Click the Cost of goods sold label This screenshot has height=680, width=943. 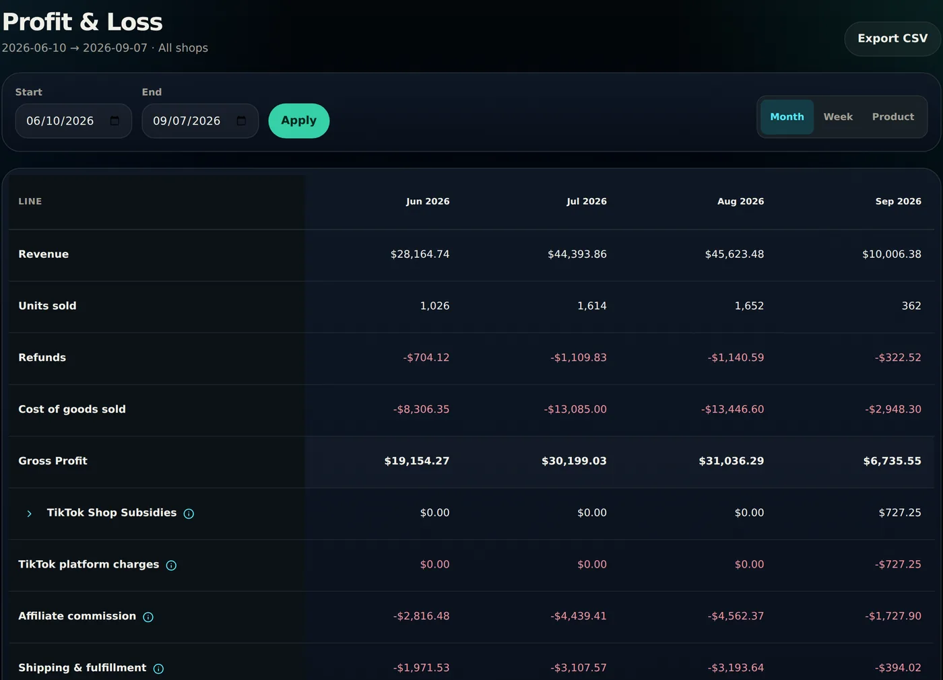pyautogui.click(x=72, y=409)
